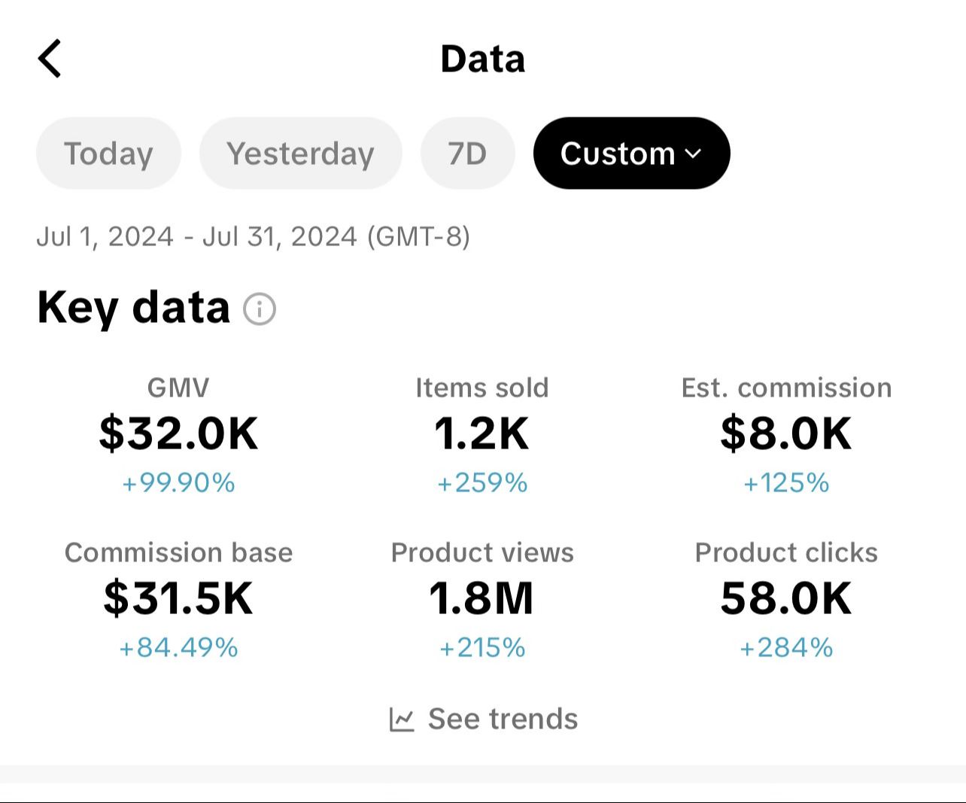Click the Key data heading

(133, 308)
